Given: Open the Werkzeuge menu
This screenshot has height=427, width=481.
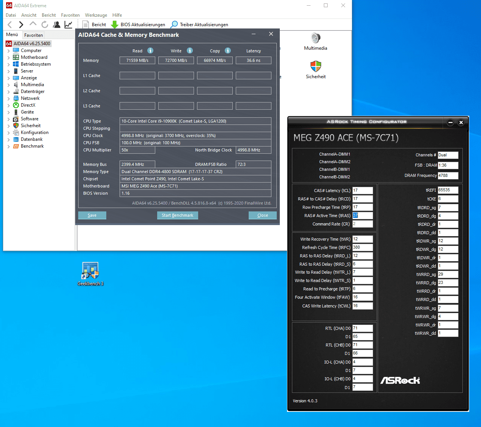Looking at the screenshot, I should [96, 15].
